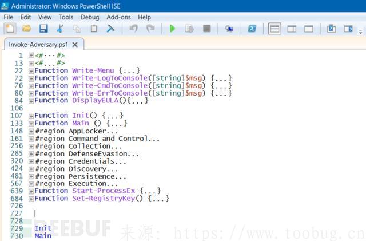366x241 pixels.
Task: Stop operation with the square stop icon
Action: [207, 29]
